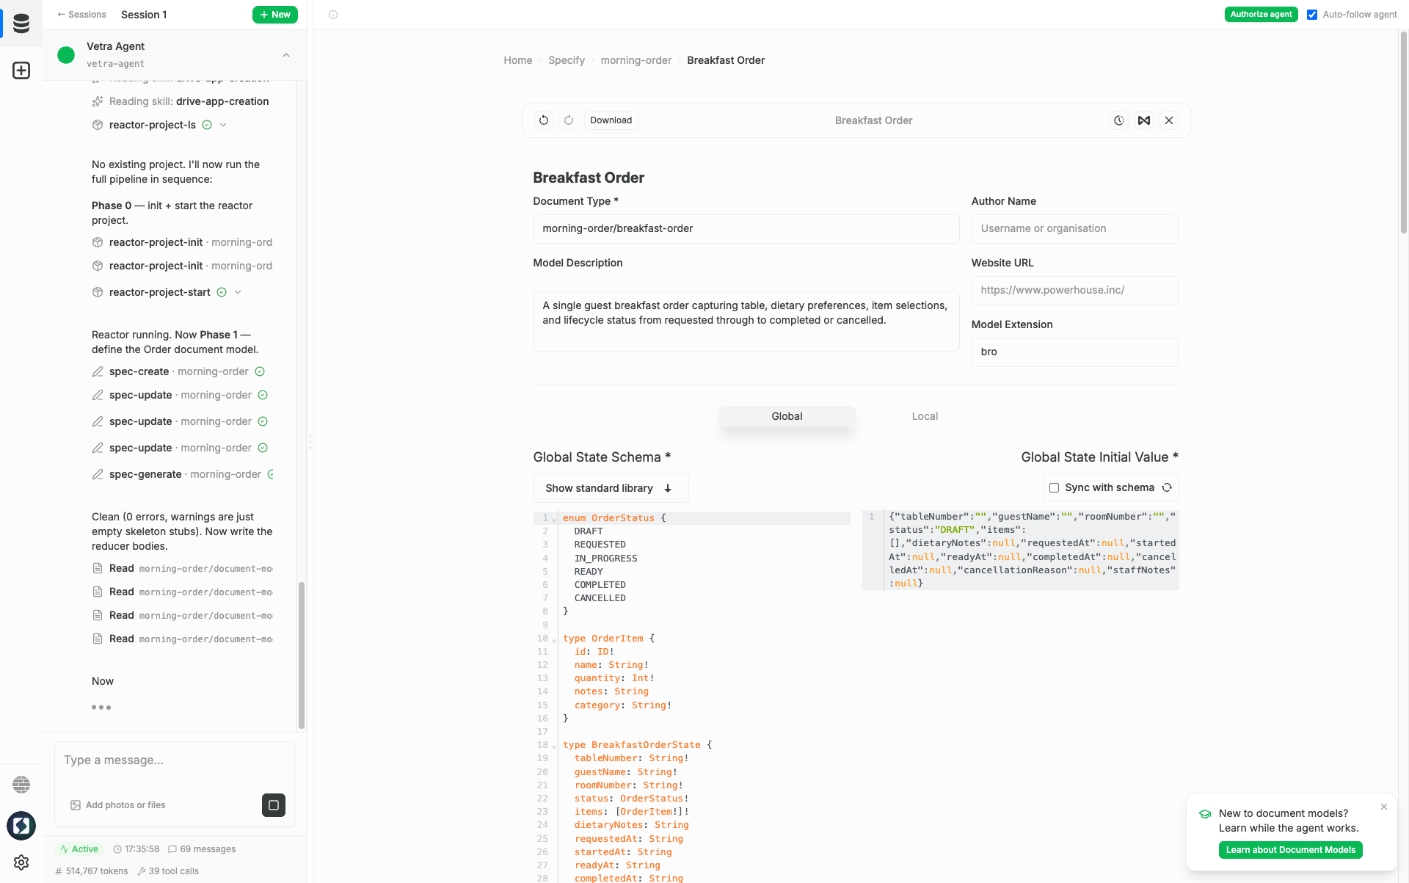1409x883 pixels.
Task: Click the Session 1 title
Action: pos(144,15)
